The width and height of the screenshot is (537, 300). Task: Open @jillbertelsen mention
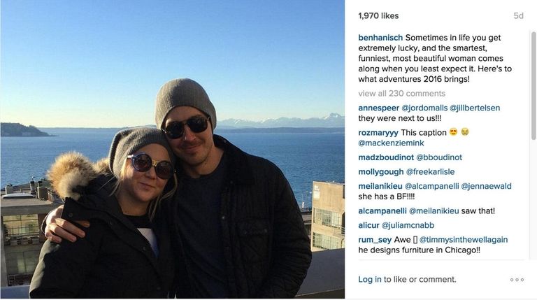475,108
